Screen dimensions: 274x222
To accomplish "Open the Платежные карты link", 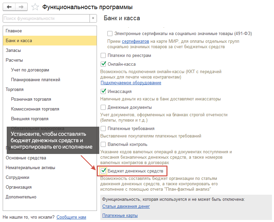I will click(x=120, y=215).
